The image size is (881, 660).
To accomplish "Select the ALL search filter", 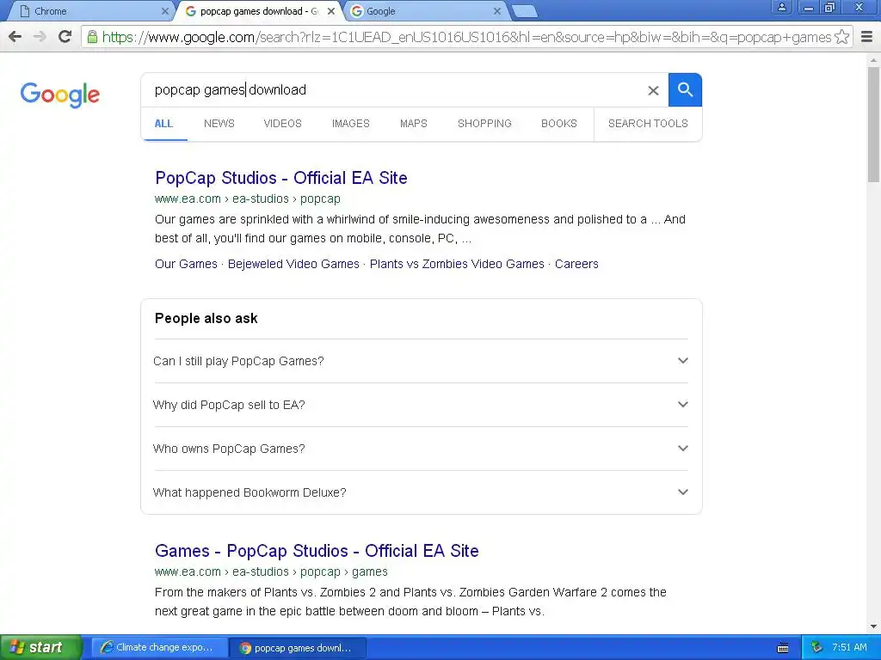I will pyautogui.click(x=163, y=124).
